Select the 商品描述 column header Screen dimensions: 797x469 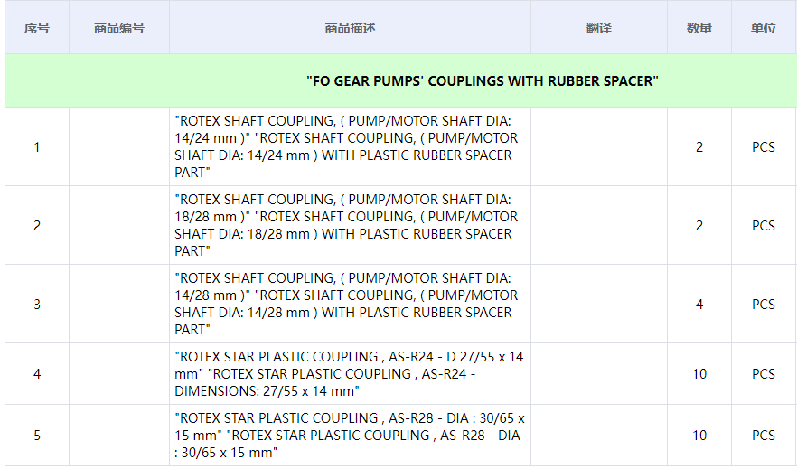(x=350, y=28)
